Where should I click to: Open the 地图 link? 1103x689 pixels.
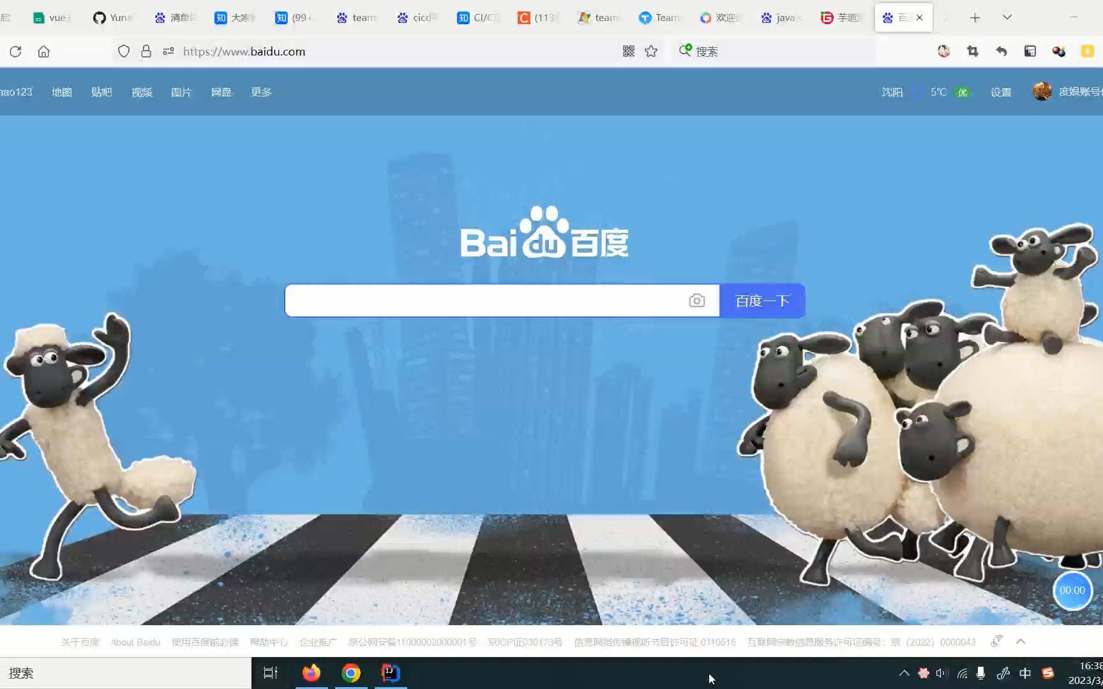click(61, 92)
